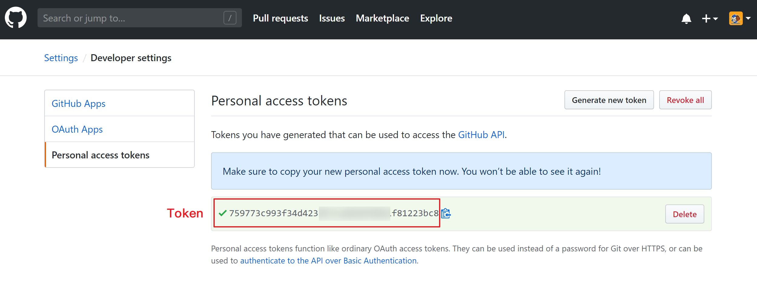Click the GitHub Octocat logo
Viewport: 757px width, 288px height.
[16, 18]
